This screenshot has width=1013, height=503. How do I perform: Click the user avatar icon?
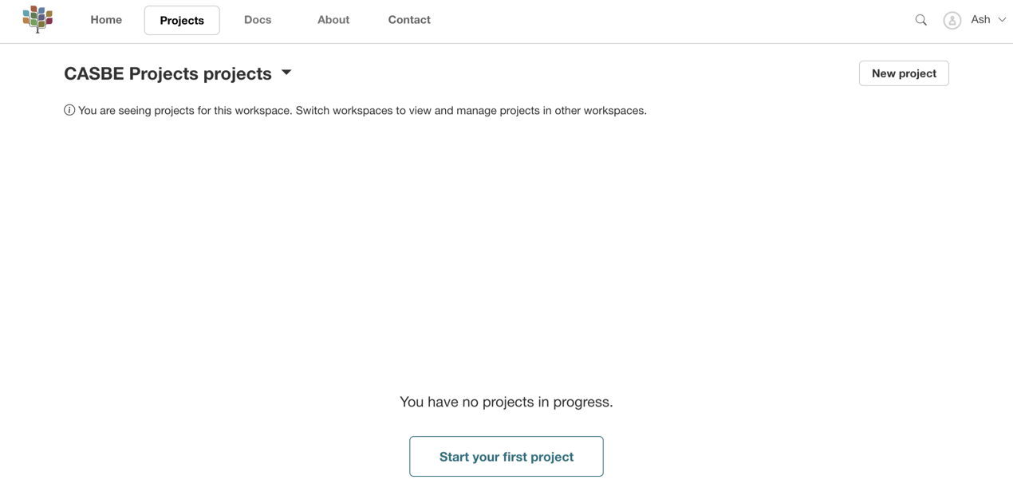tap(952, 21)
